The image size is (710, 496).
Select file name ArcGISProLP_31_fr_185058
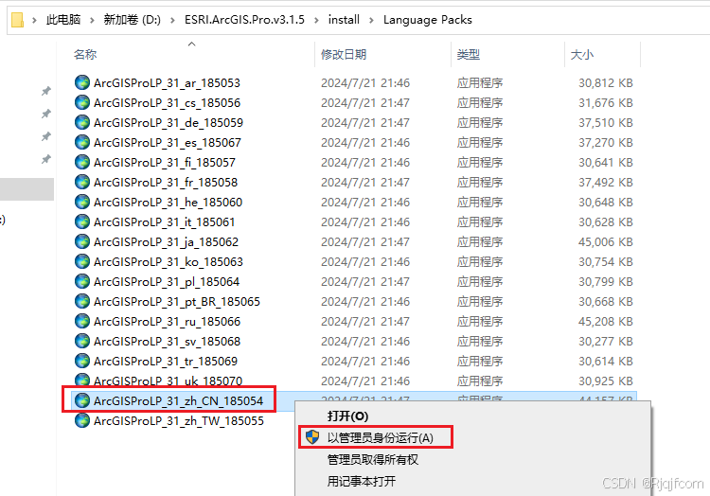(166, 182)
